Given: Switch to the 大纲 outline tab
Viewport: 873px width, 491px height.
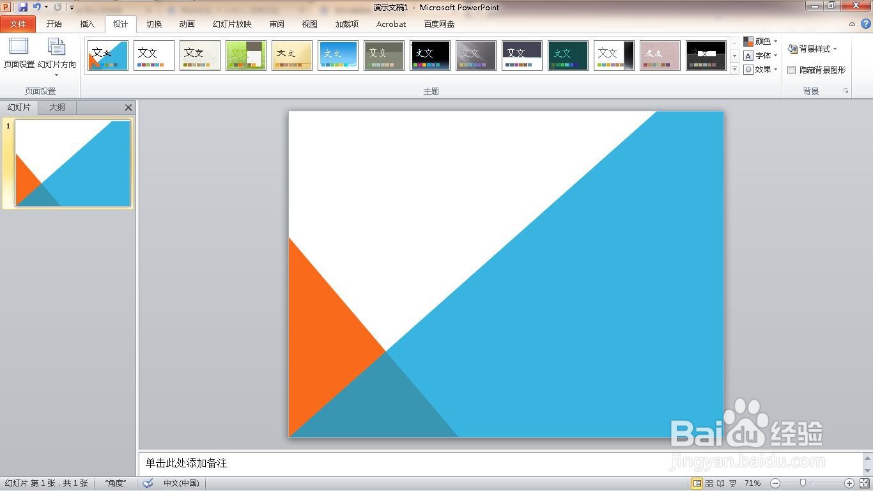Looking at the screenshot, I should [58, 107].
